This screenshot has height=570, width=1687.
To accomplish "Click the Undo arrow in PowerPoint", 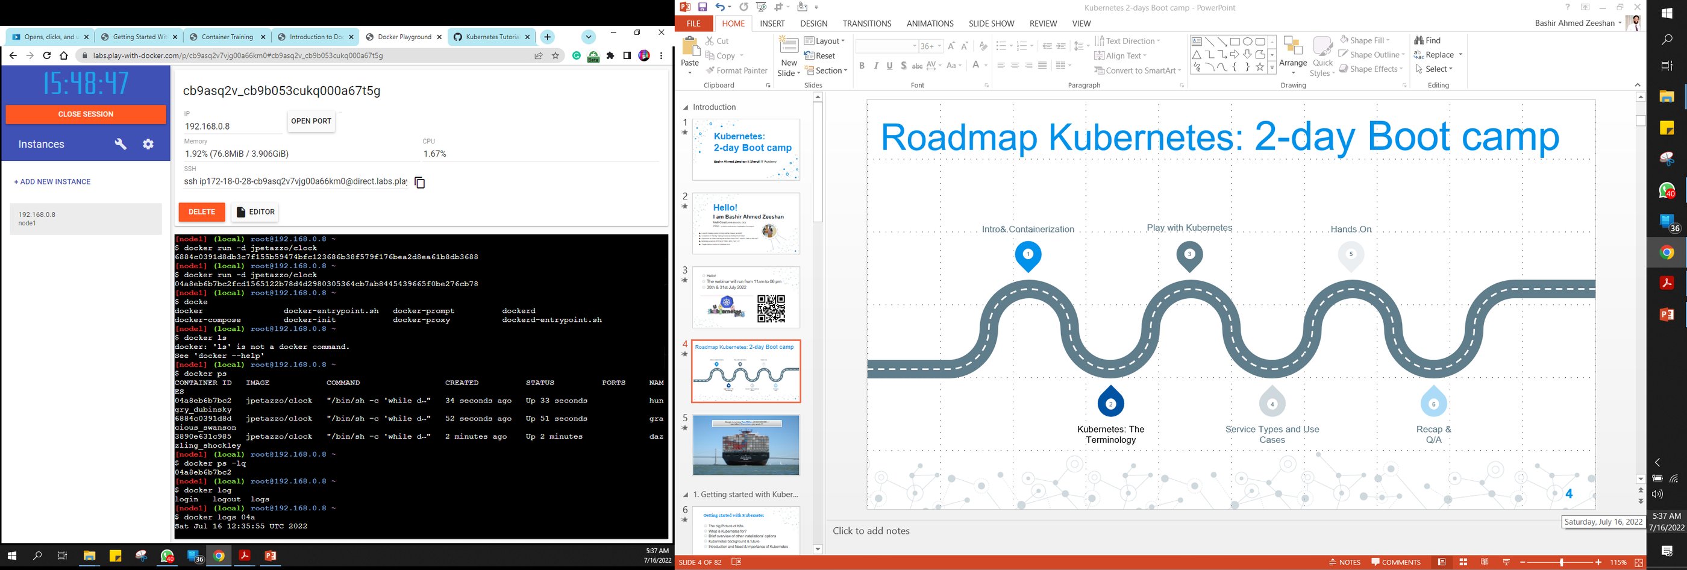I will pos(721,7).
